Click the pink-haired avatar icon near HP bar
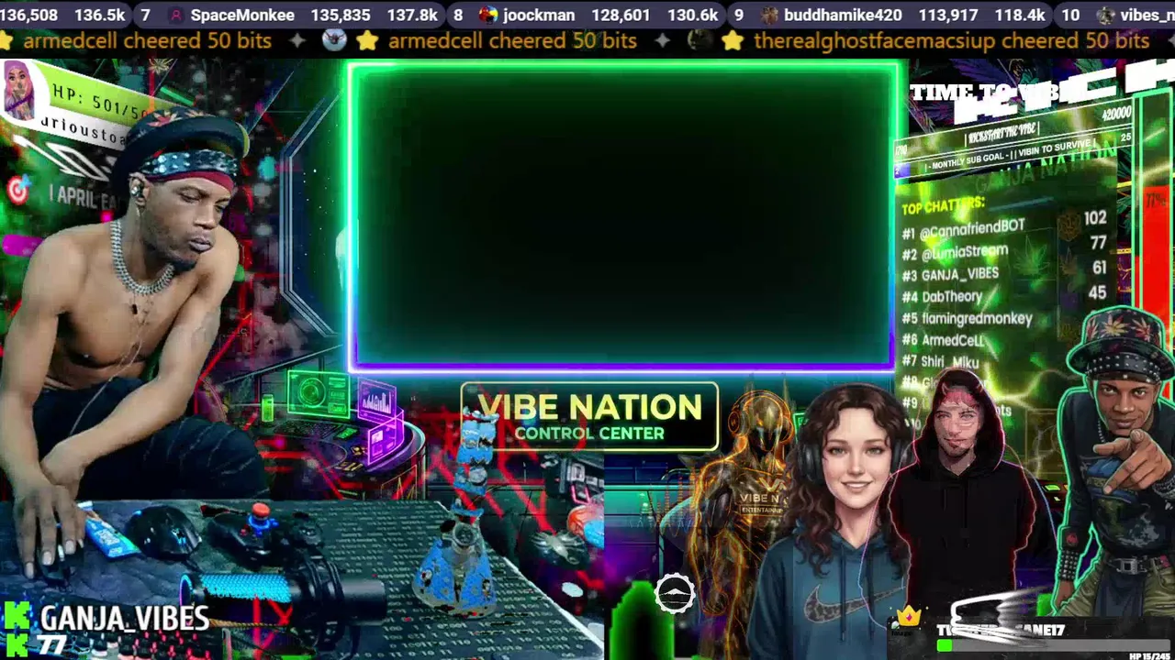Screen dimensions: 1175x660 (17, 90)
